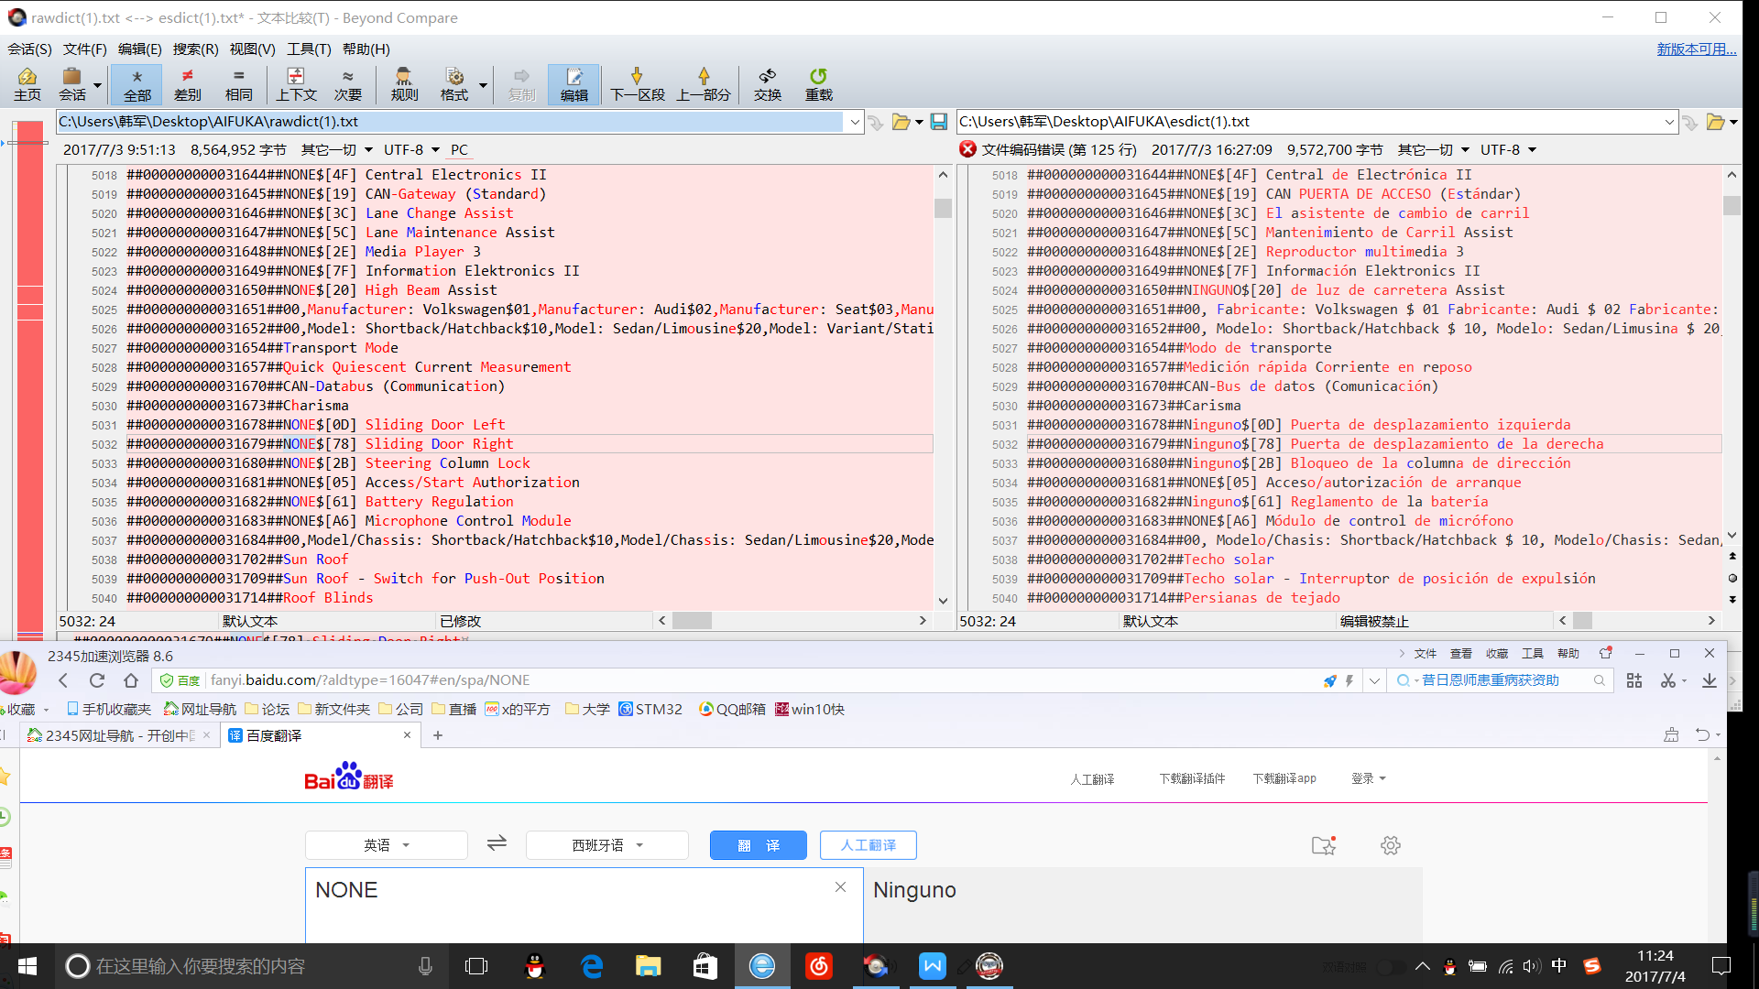Click the Home (主页) toolbar icon

point(27,84)
